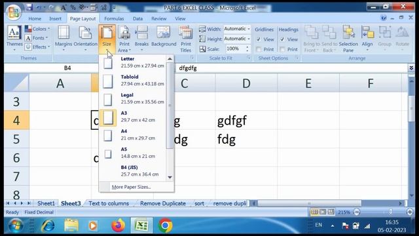Click the Save icon in quick access toolbar
Screen dimensions: 419x236
coord(29,7)
